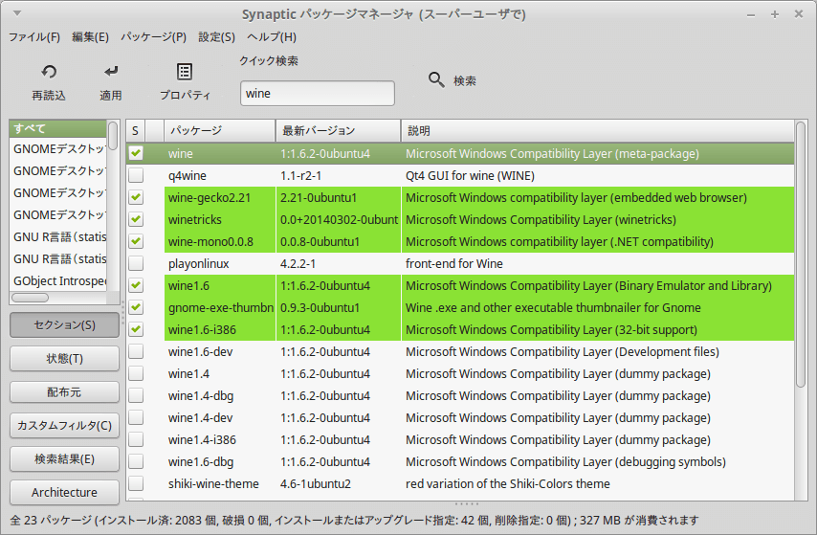Open the 編集(E) menu

[x=90, y=37]
